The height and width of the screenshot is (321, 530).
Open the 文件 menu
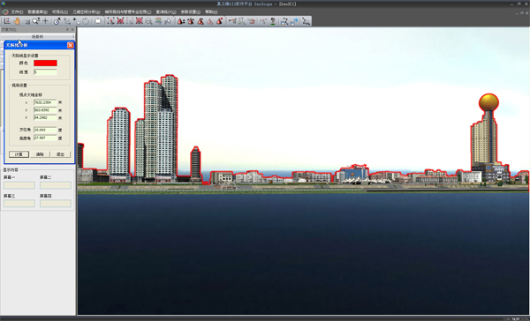[x=17, y=11]
